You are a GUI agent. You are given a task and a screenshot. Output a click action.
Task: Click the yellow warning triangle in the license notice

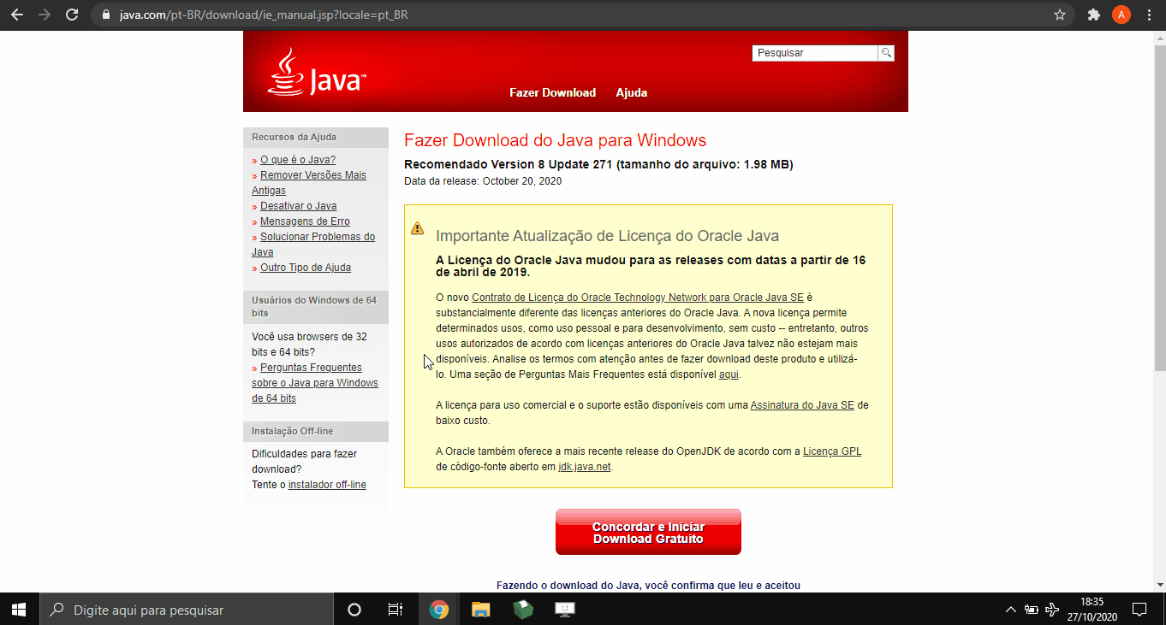417,227
